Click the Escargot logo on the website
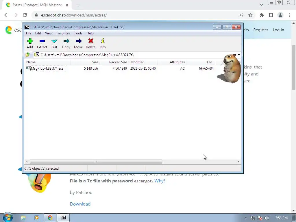This screenshot has height=222, width=296. [x=9, y=30]
